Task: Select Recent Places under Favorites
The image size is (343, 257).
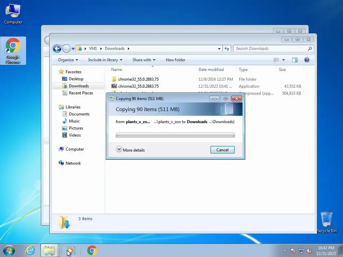Action: 81,93
